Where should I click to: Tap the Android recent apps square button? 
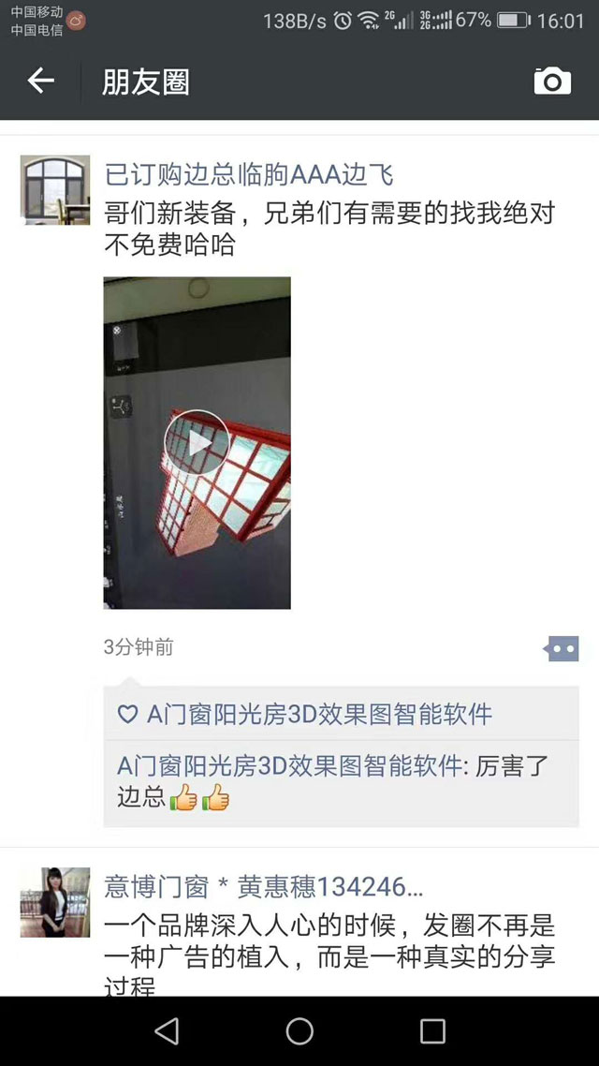432,1030
